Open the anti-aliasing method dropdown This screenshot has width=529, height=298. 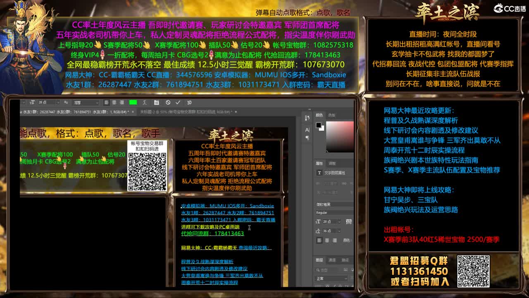pos(86,102)
